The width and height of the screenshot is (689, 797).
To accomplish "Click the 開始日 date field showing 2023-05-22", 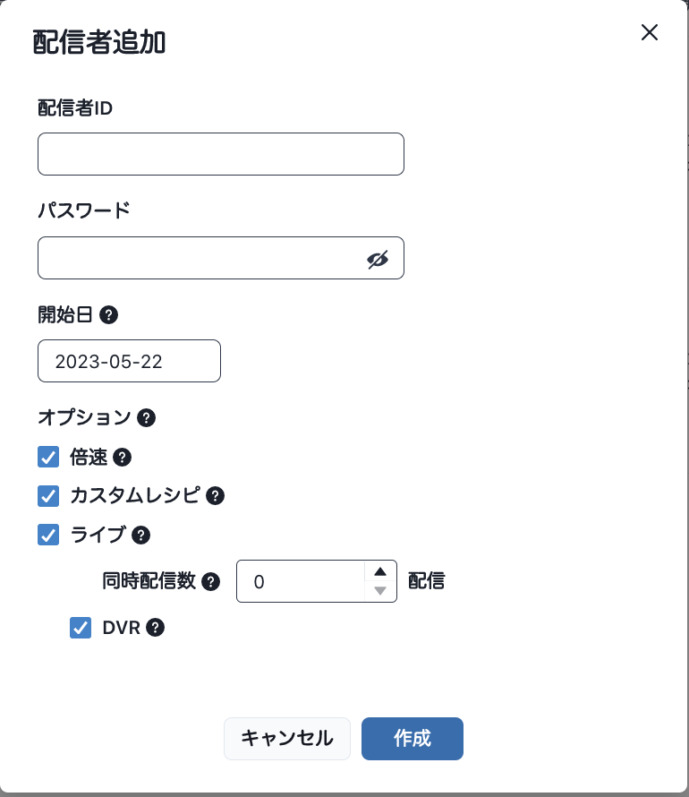I will click(129, 361).
